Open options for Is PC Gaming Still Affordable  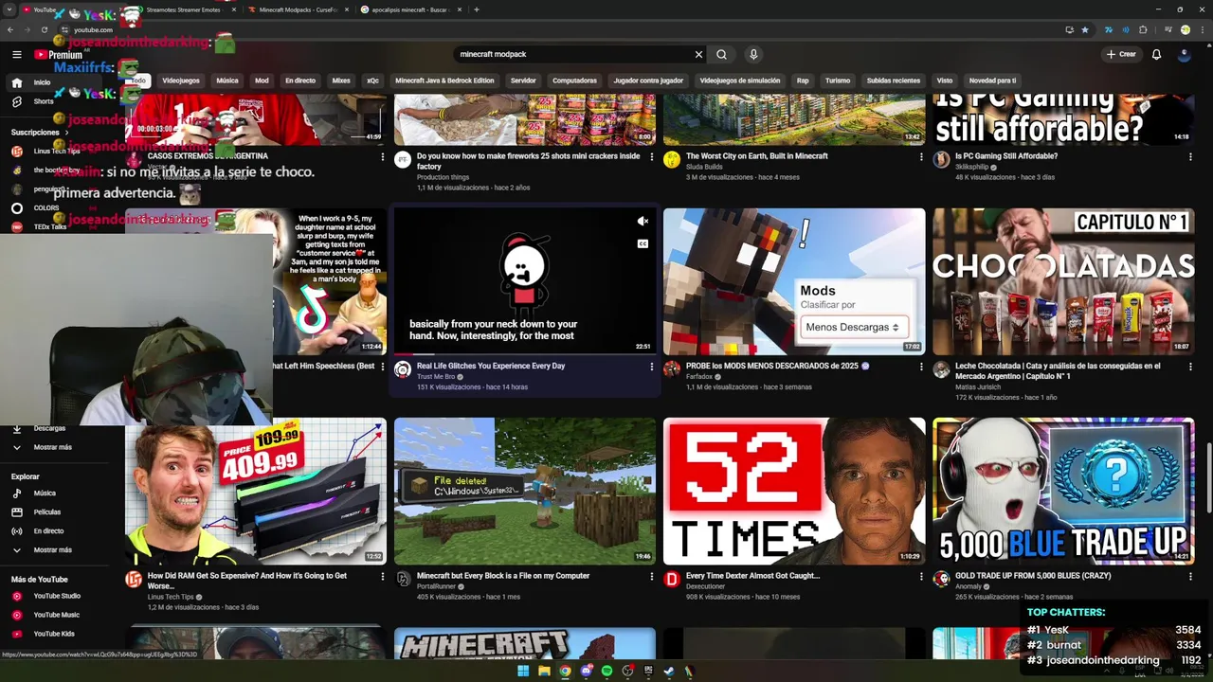tap(1190, 157)
